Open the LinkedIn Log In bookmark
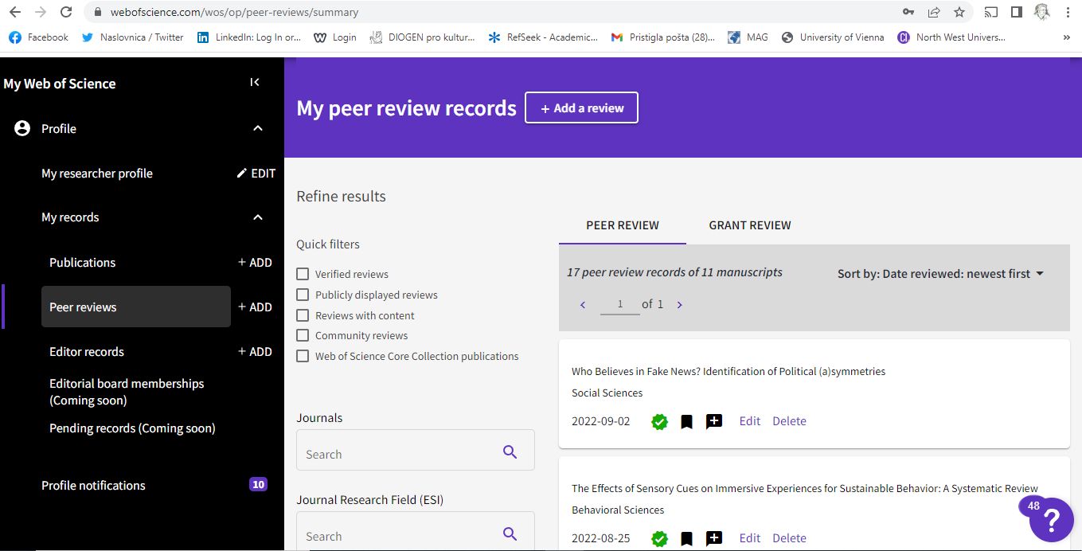This screenshot has height=551, width=1082. point(249,37)
